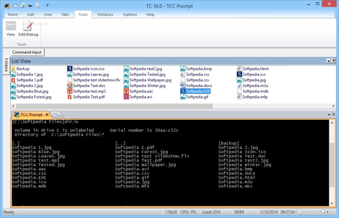339x218 pixels.
Task: Click the zoom out minus button
Action: point(300,212)
